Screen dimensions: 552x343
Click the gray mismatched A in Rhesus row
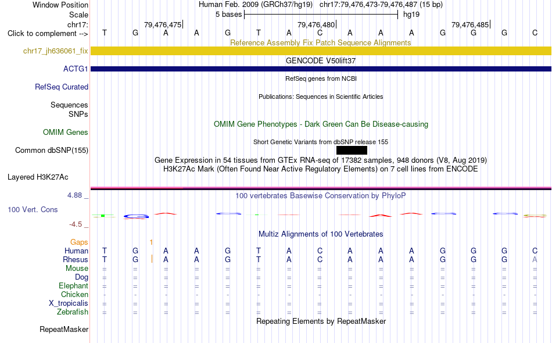535,259
